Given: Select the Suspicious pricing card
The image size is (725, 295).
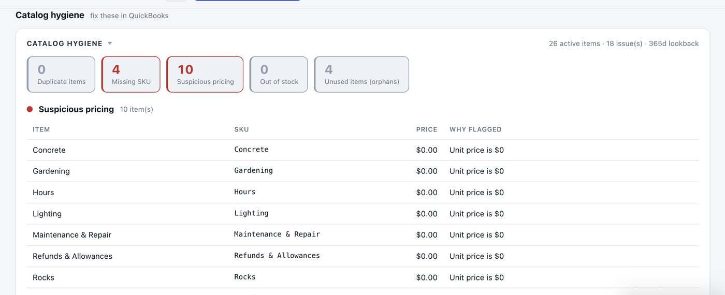Looking at the screenshot, I should 205,75.
